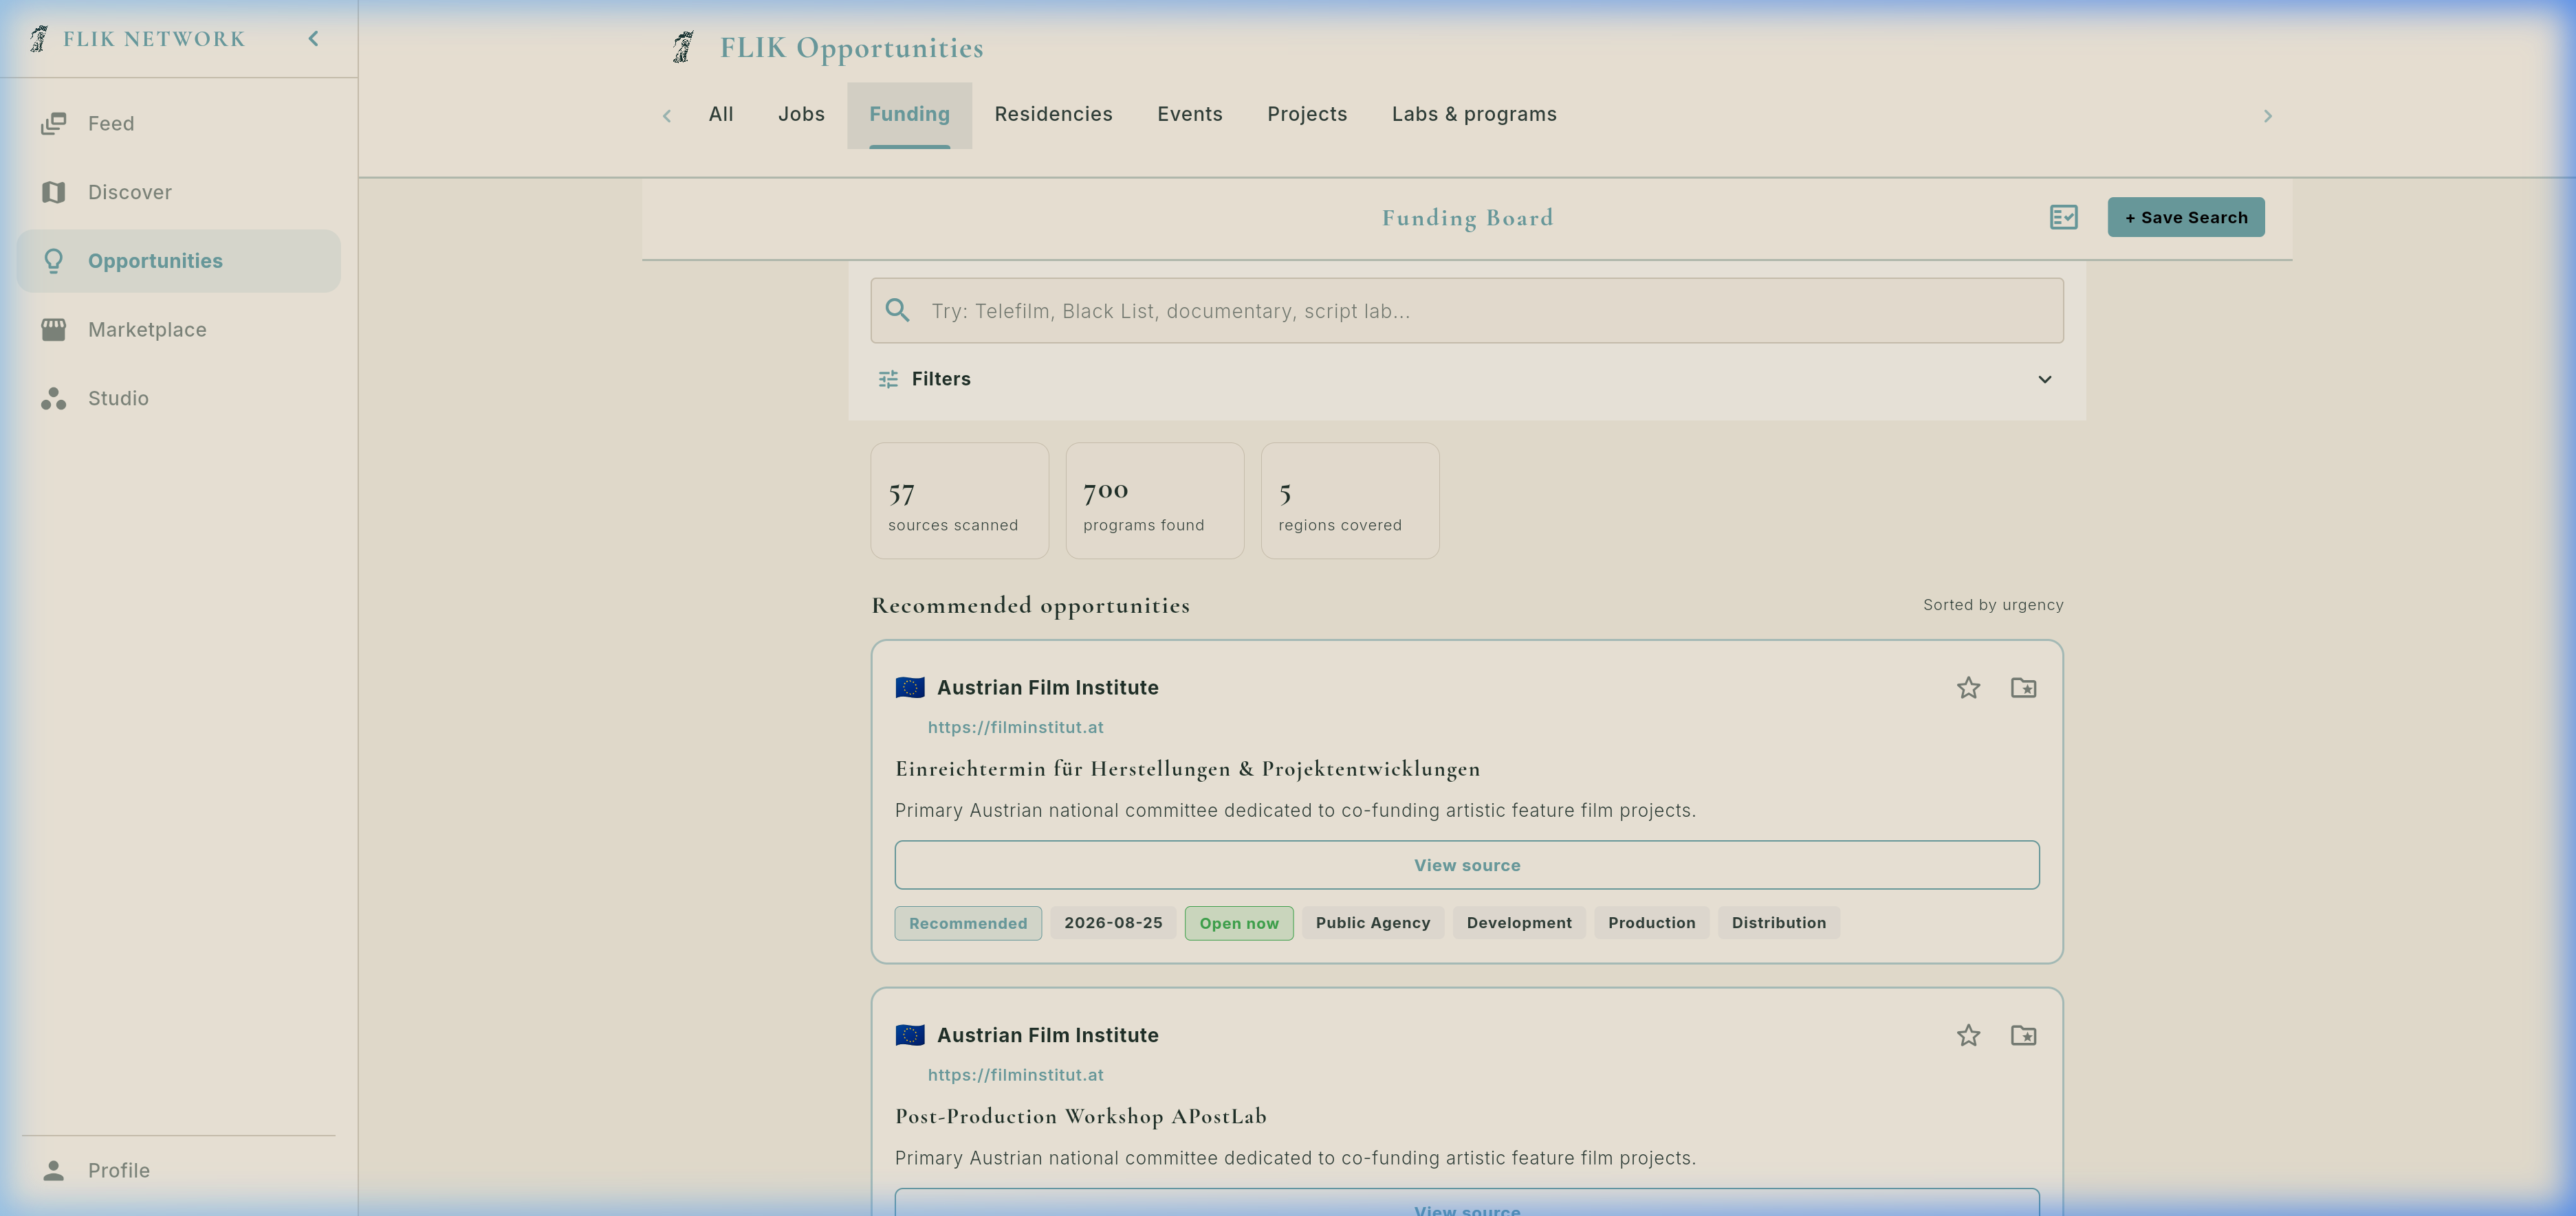Save APostLab opportunity to folder
2576x1216 pixels.
pyautogui.click(x=2023, y=1035)
